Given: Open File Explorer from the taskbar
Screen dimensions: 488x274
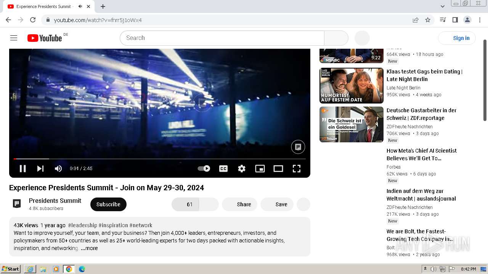Looking at the screenshot, I should pos(43,269).
